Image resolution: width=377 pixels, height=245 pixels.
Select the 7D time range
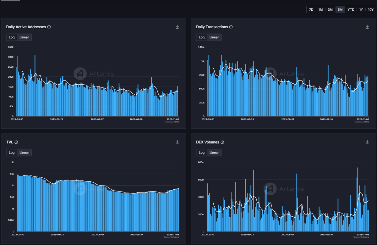311,9
